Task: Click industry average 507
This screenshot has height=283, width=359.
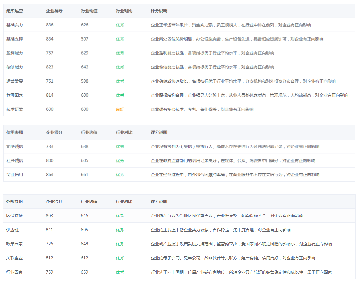Action: 85,39
